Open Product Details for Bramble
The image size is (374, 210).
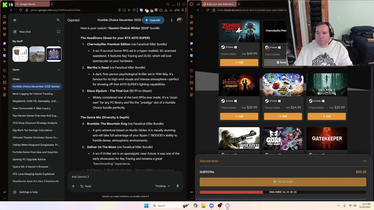316,108
